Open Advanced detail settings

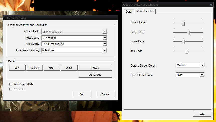click(95, 75)
